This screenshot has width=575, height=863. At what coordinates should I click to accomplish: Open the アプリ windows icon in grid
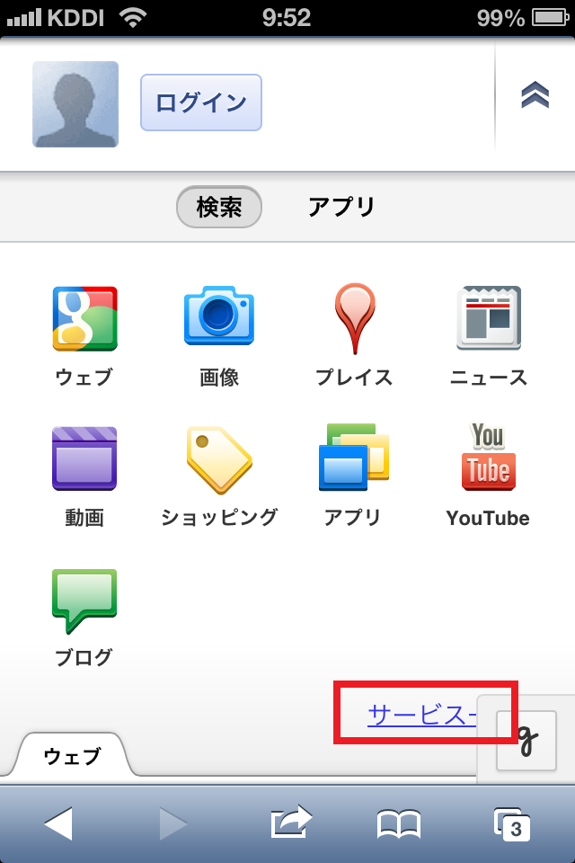click(x=354, y=457)
